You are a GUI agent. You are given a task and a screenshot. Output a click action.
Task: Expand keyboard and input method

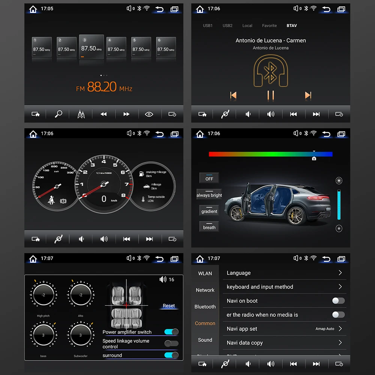(x=284, y=287)
